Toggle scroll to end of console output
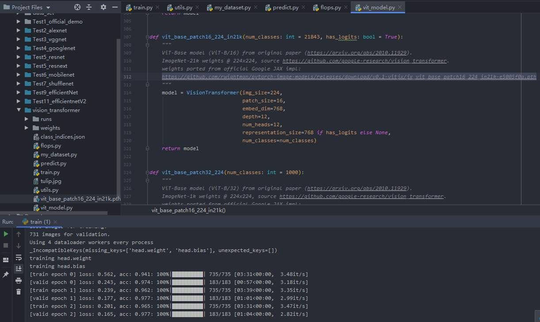This screenshot has width=540, height=322. [19, 268]
